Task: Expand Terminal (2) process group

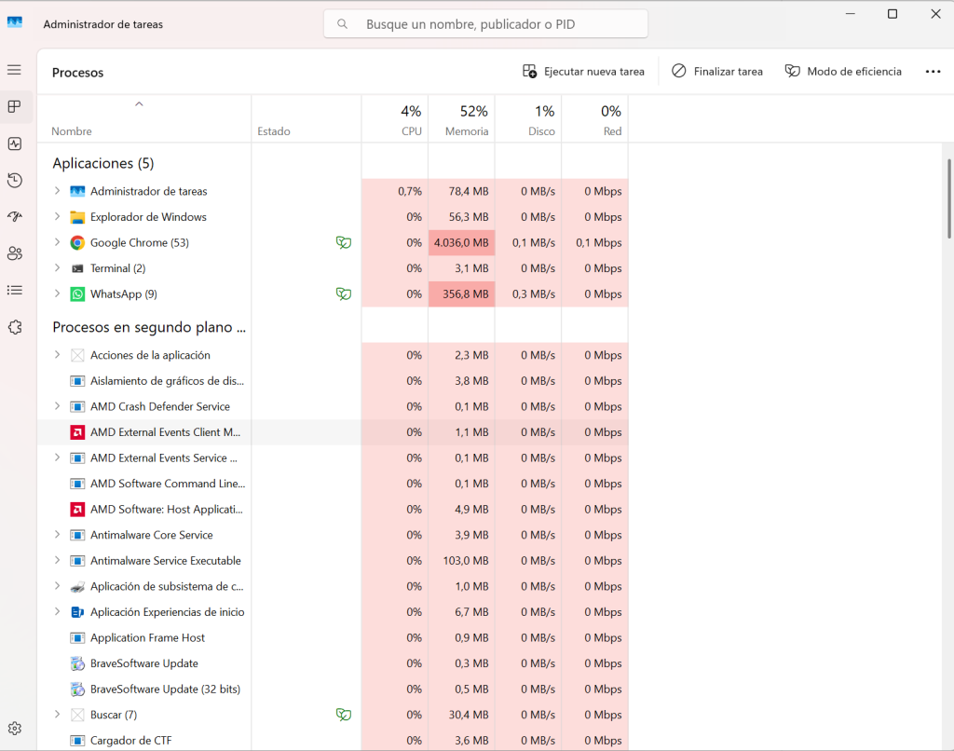Action: (57, 267)
